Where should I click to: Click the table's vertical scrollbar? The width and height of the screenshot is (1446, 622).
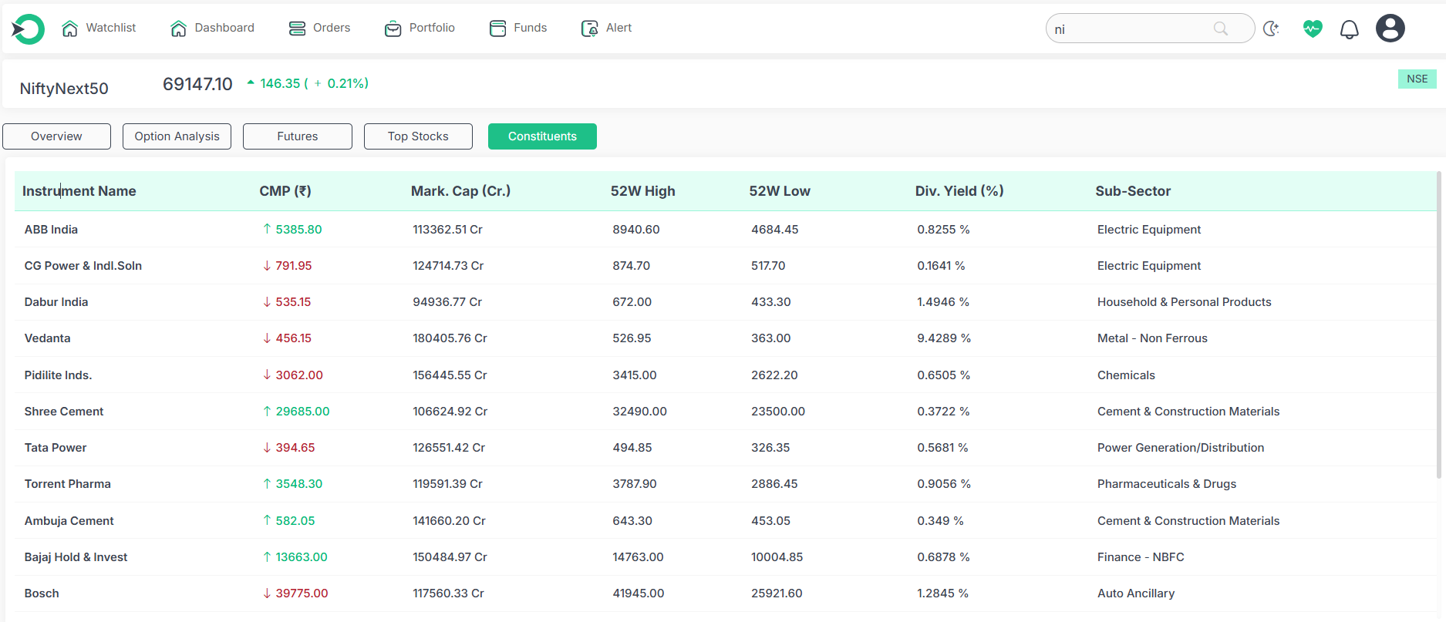click(x=1438, y=324)
